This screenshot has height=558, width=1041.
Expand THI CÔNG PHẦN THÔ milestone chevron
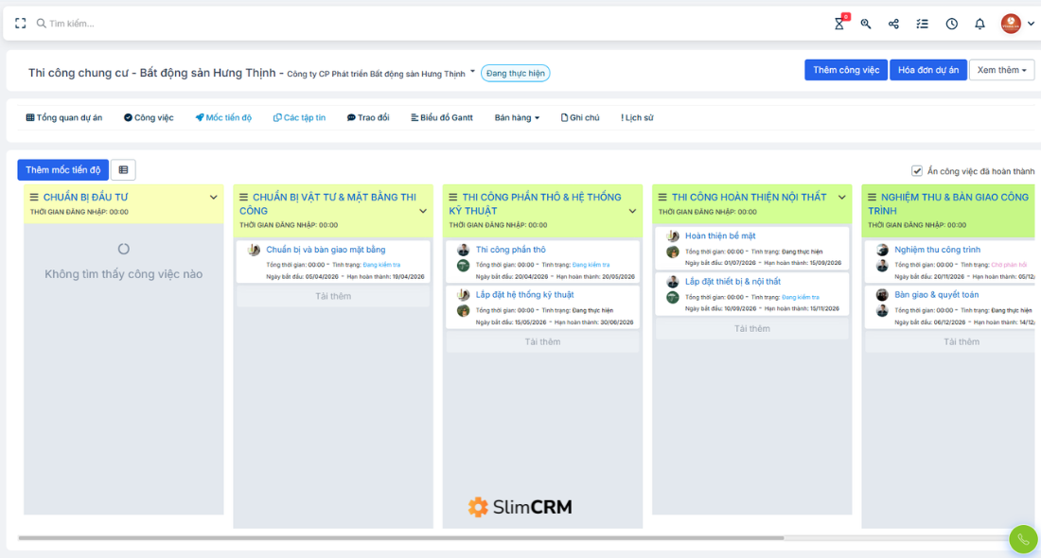coord(633,211)
